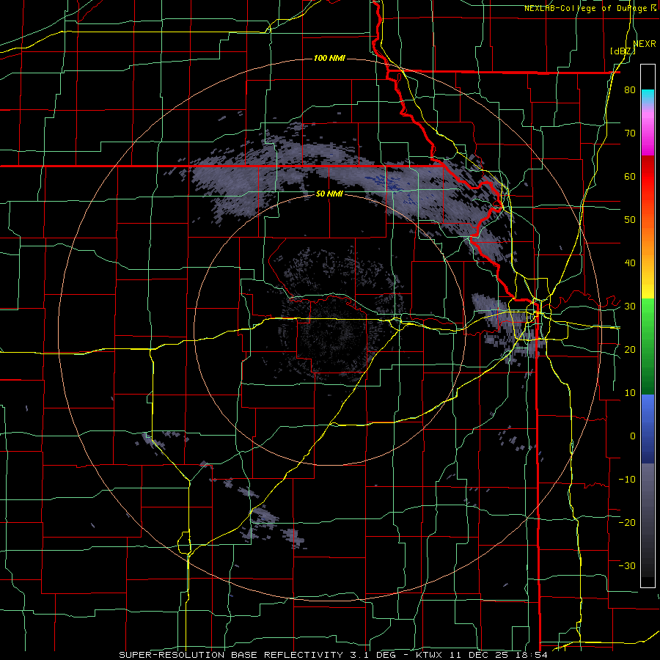The image size is (660, 660).
Task: Click the 10 value on the color scale
Action: coord(630,393)
